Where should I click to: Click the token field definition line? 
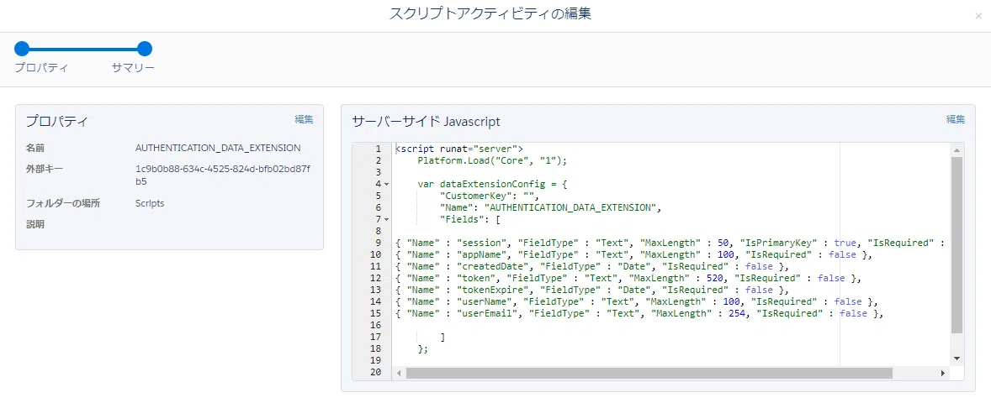pos(628,278)
